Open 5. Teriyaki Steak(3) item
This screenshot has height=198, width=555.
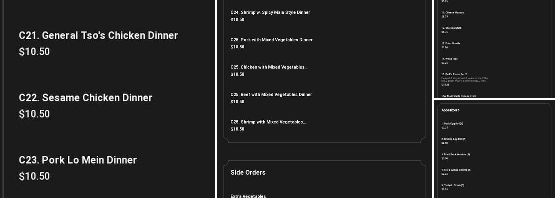point(453,185)
